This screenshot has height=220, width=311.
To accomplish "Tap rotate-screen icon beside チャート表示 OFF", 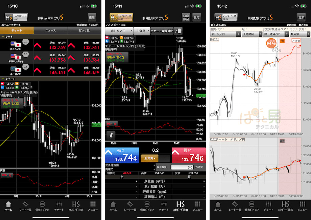I will [178, 31].
